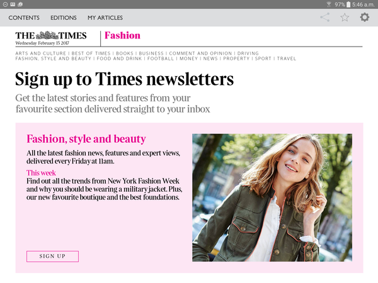
Task: Click 'Sign up to Times newsletters' headline
Action: (x=124, y=79)
